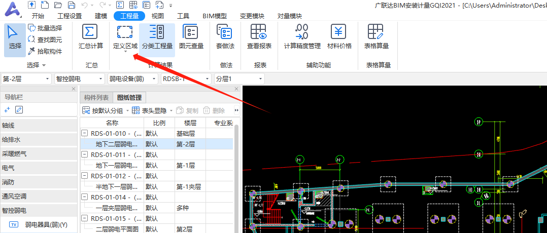The height and width of the screenshot is (233, 547).
Task: Open the quick access toolbar customize dropdown
Action: [170, 5]
